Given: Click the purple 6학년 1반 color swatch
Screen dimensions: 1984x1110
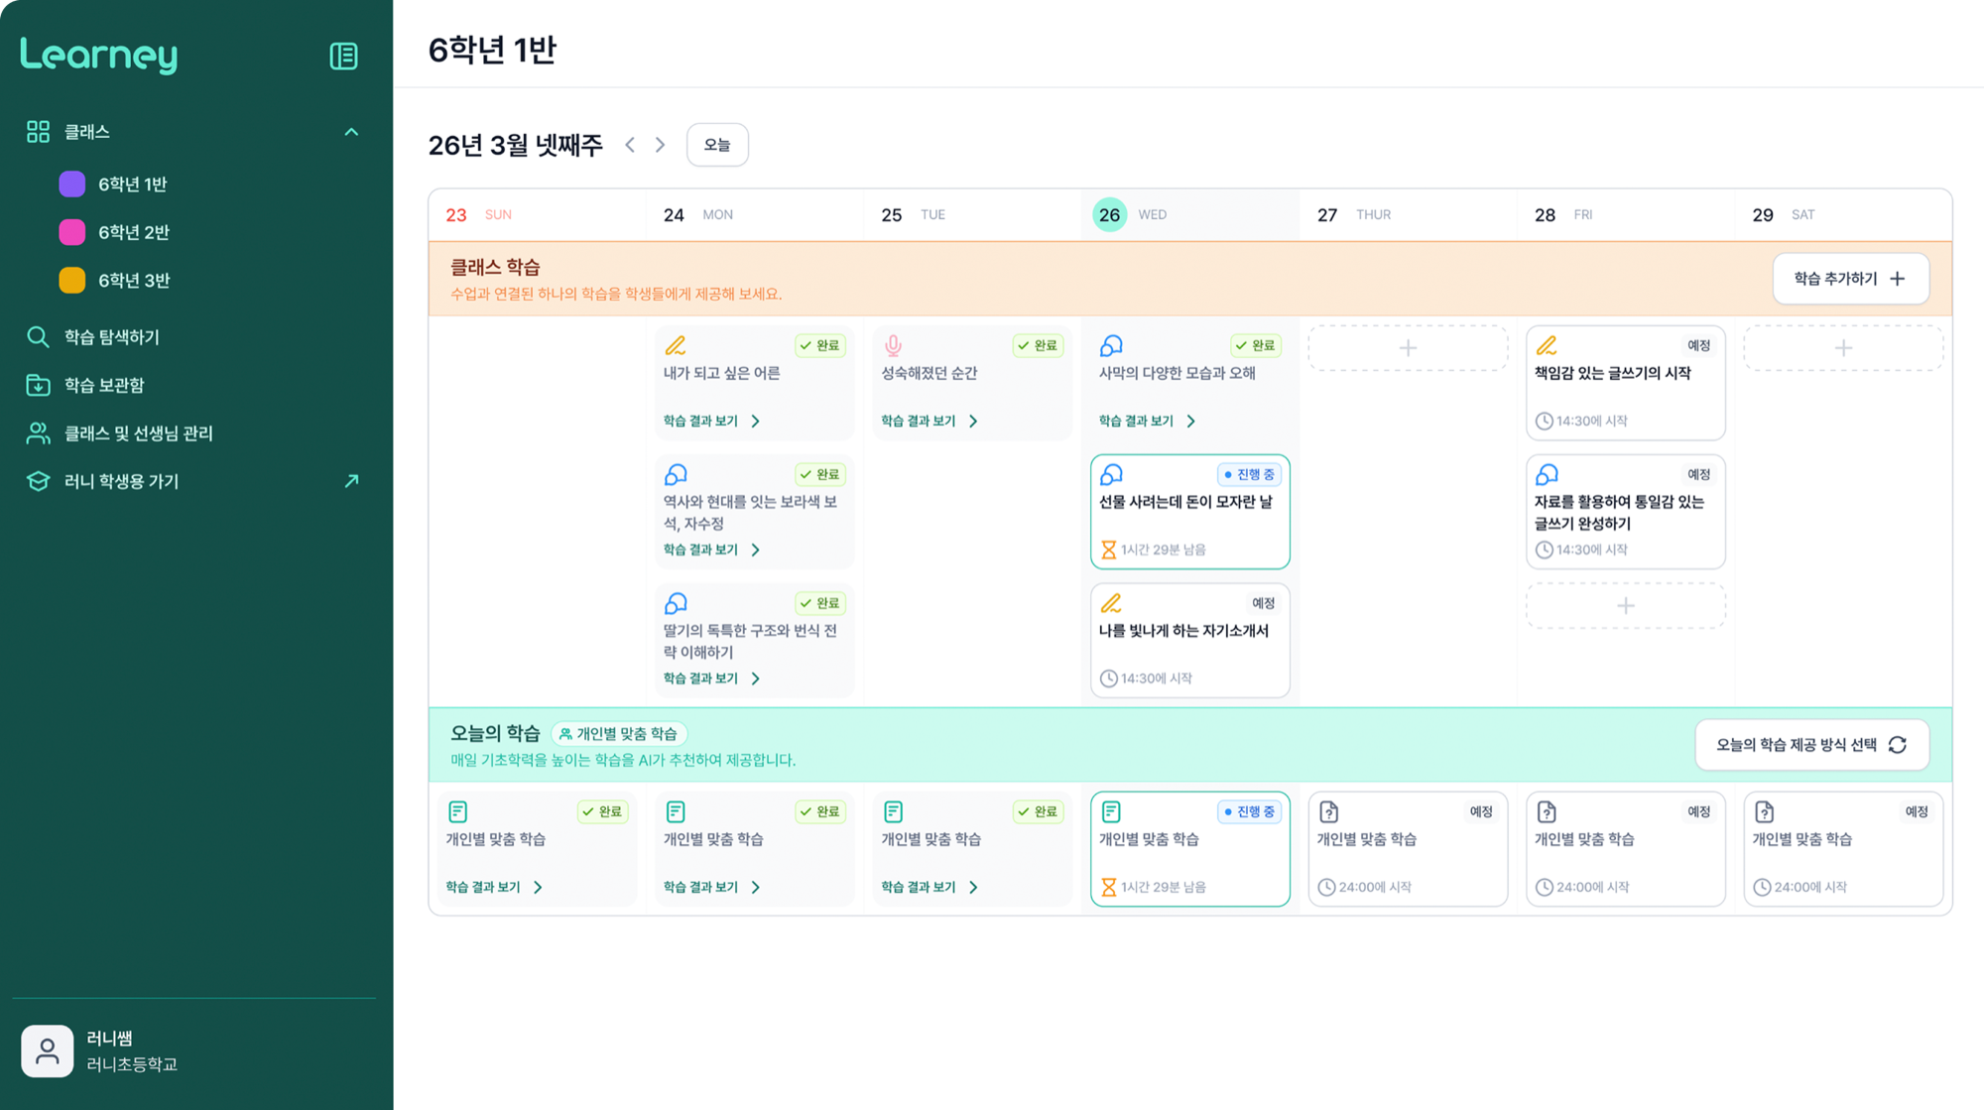Looking at the screenshot, I should pyautogui.click(x=72, y=184).
